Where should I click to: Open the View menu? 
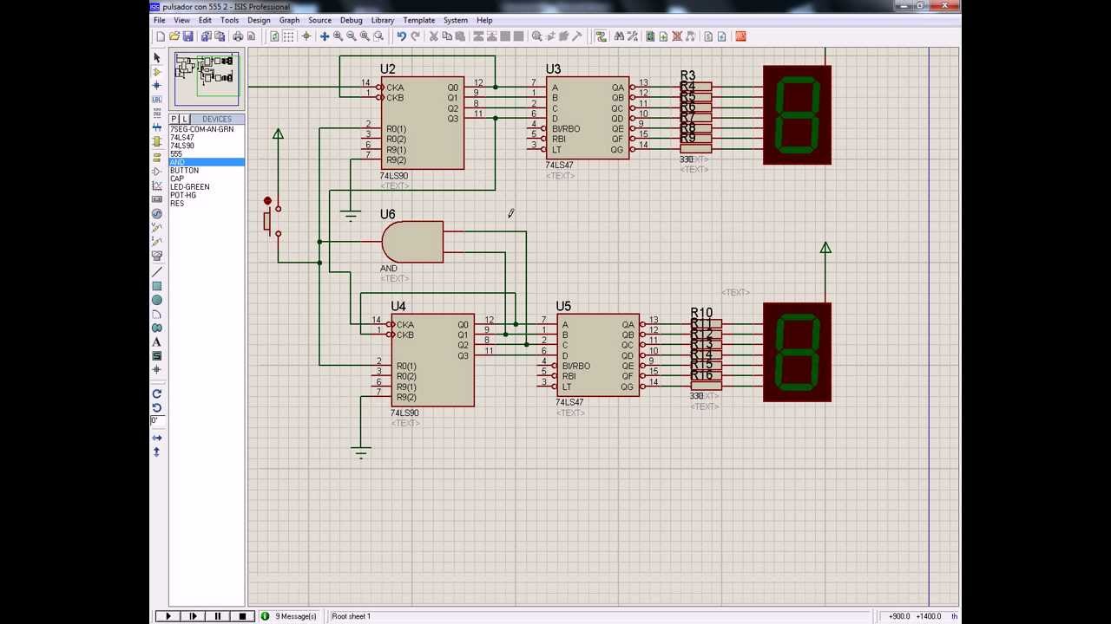coord(181,20)
